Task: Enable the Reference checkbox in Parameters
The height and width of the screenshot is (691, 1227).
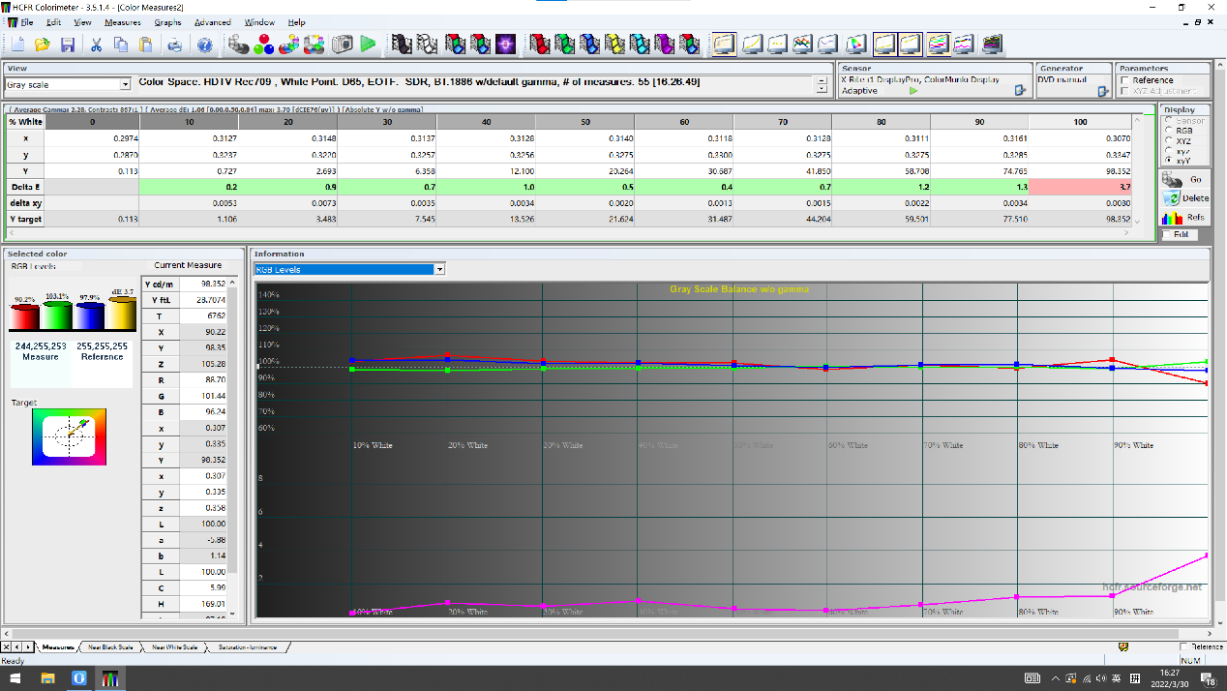Action: tap(1124, 80)
